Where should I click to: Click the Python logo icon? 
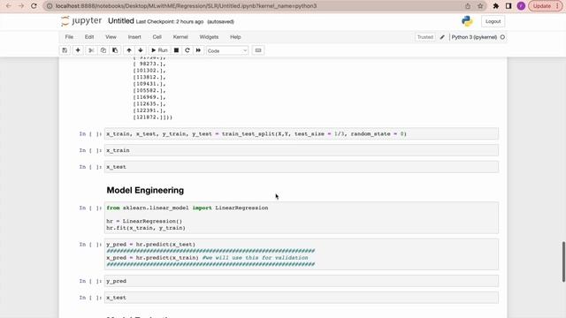[467, 21]
